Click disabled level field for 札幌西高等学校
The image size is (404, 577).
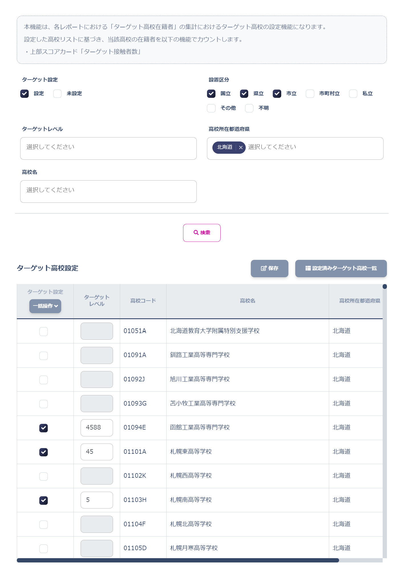point(97,476)
